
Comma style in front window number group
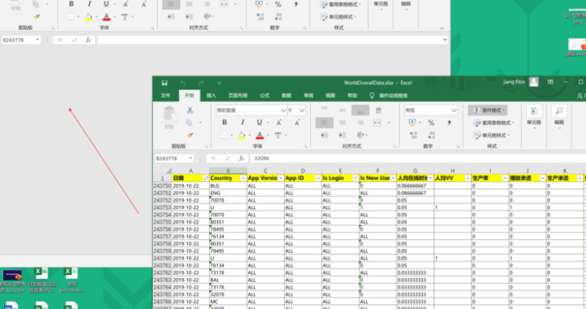[x=448, y=123]
